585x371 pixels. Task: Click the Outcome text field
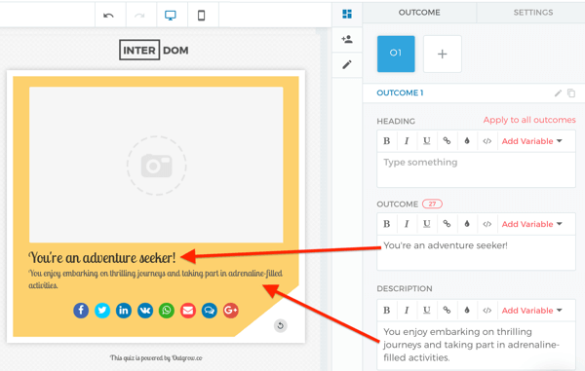pos(476,252)
